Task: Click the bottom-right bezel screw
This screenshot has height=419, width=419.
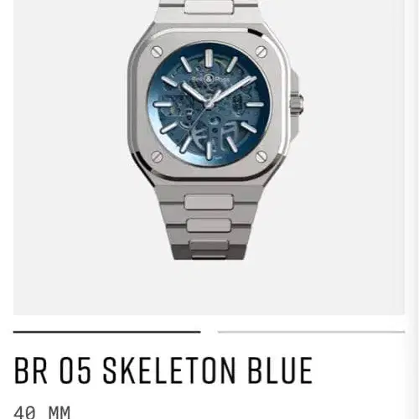Action: pos(261,157)
